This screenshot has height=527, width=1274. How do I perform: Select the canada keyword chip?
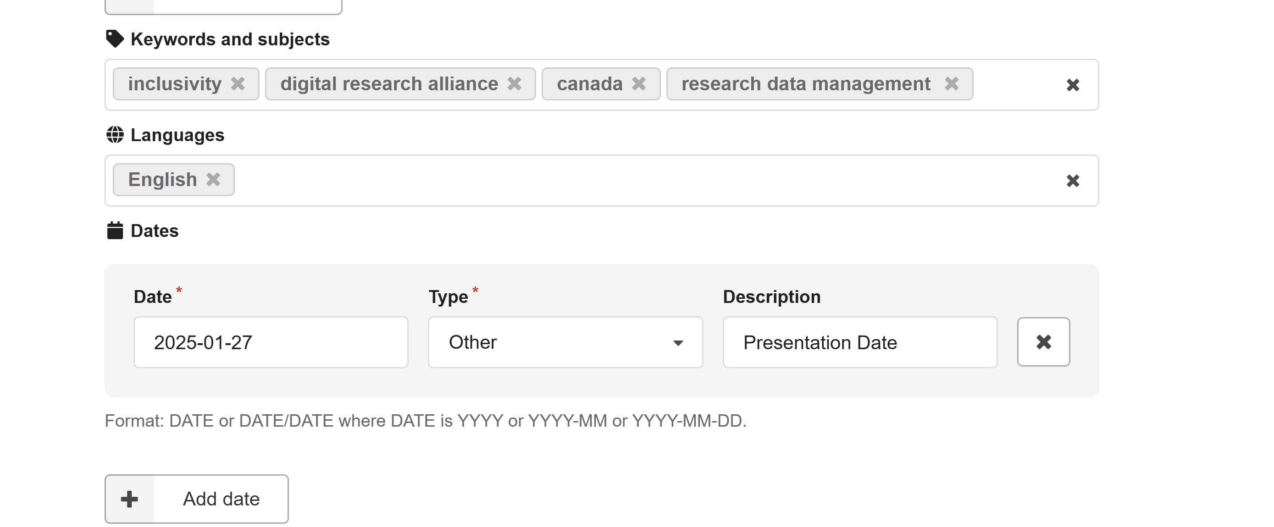[589, 83]
